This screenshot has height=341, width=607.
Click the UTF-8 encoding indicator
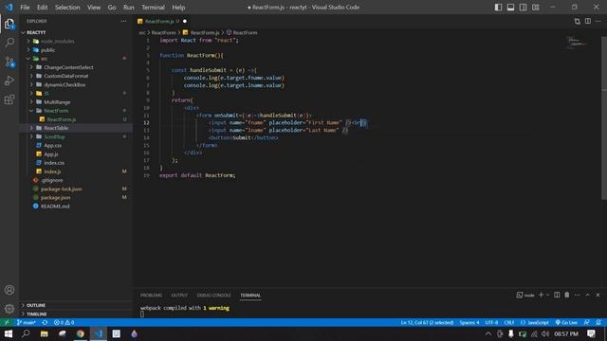(x=491, y=322)
